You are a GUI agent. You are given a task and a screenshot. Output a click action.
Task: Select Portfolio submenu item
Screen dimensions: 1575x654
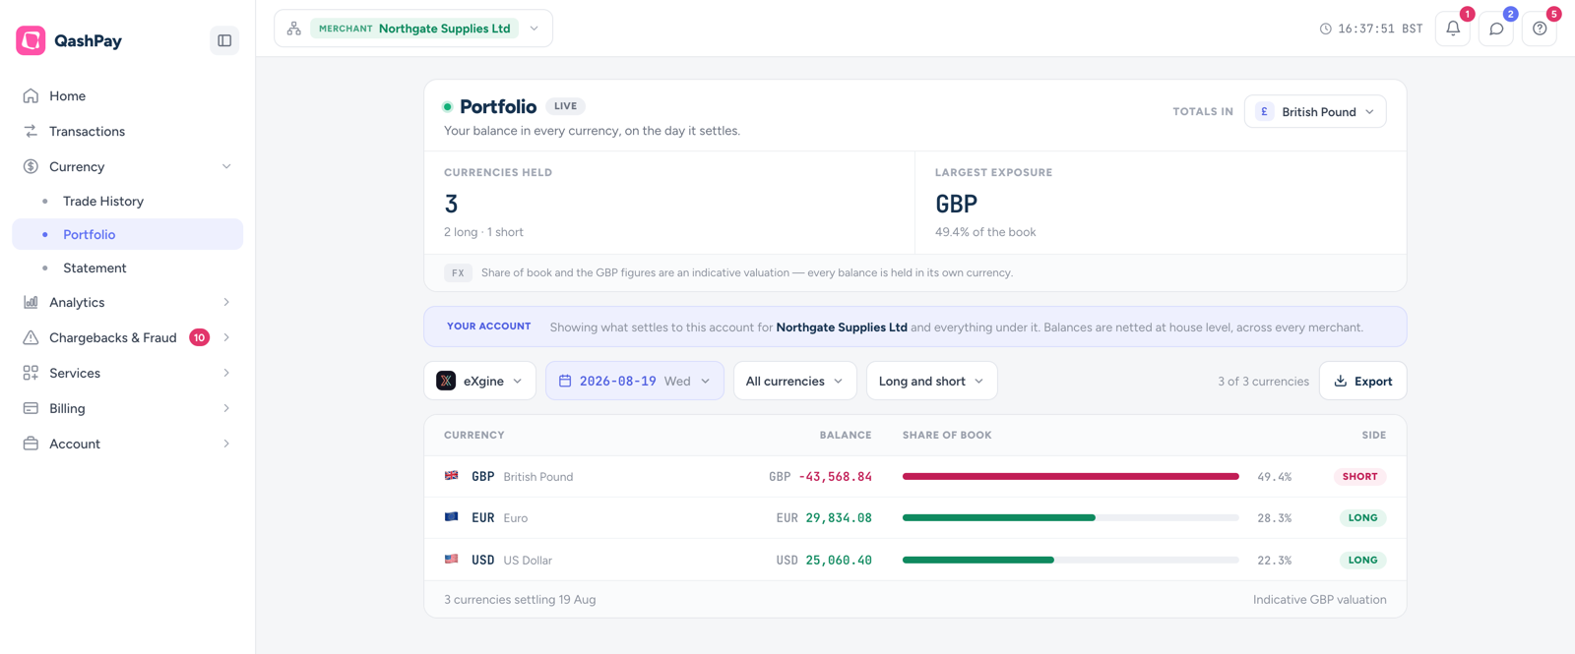click(127, 234)
